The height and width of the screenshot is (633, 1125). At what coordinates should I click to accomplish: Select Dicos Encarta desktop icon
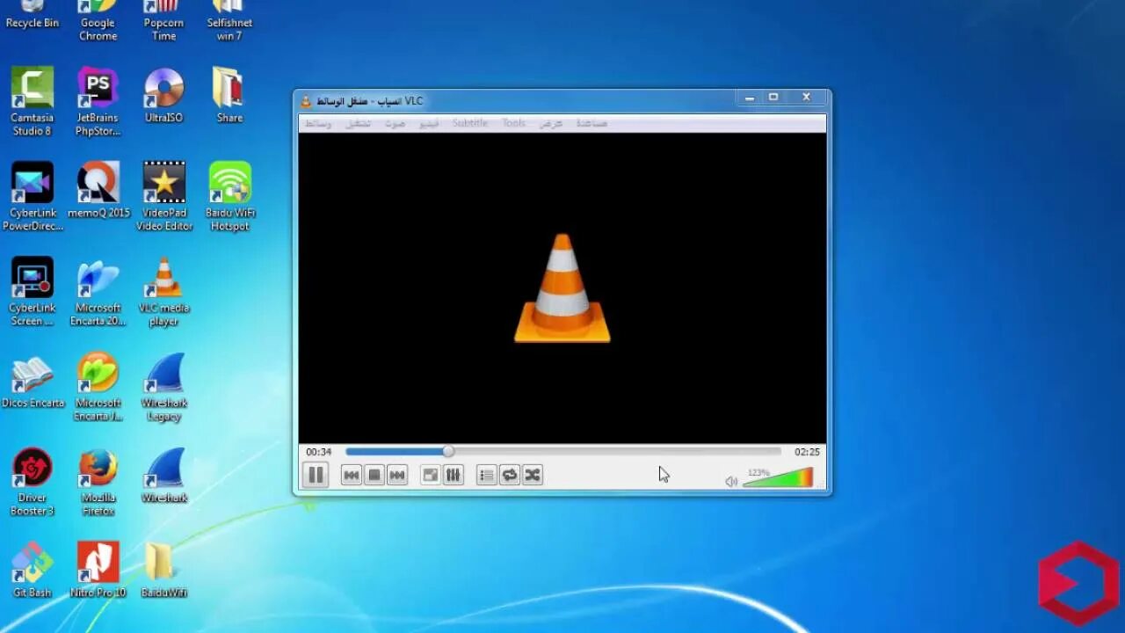(33, 382)
